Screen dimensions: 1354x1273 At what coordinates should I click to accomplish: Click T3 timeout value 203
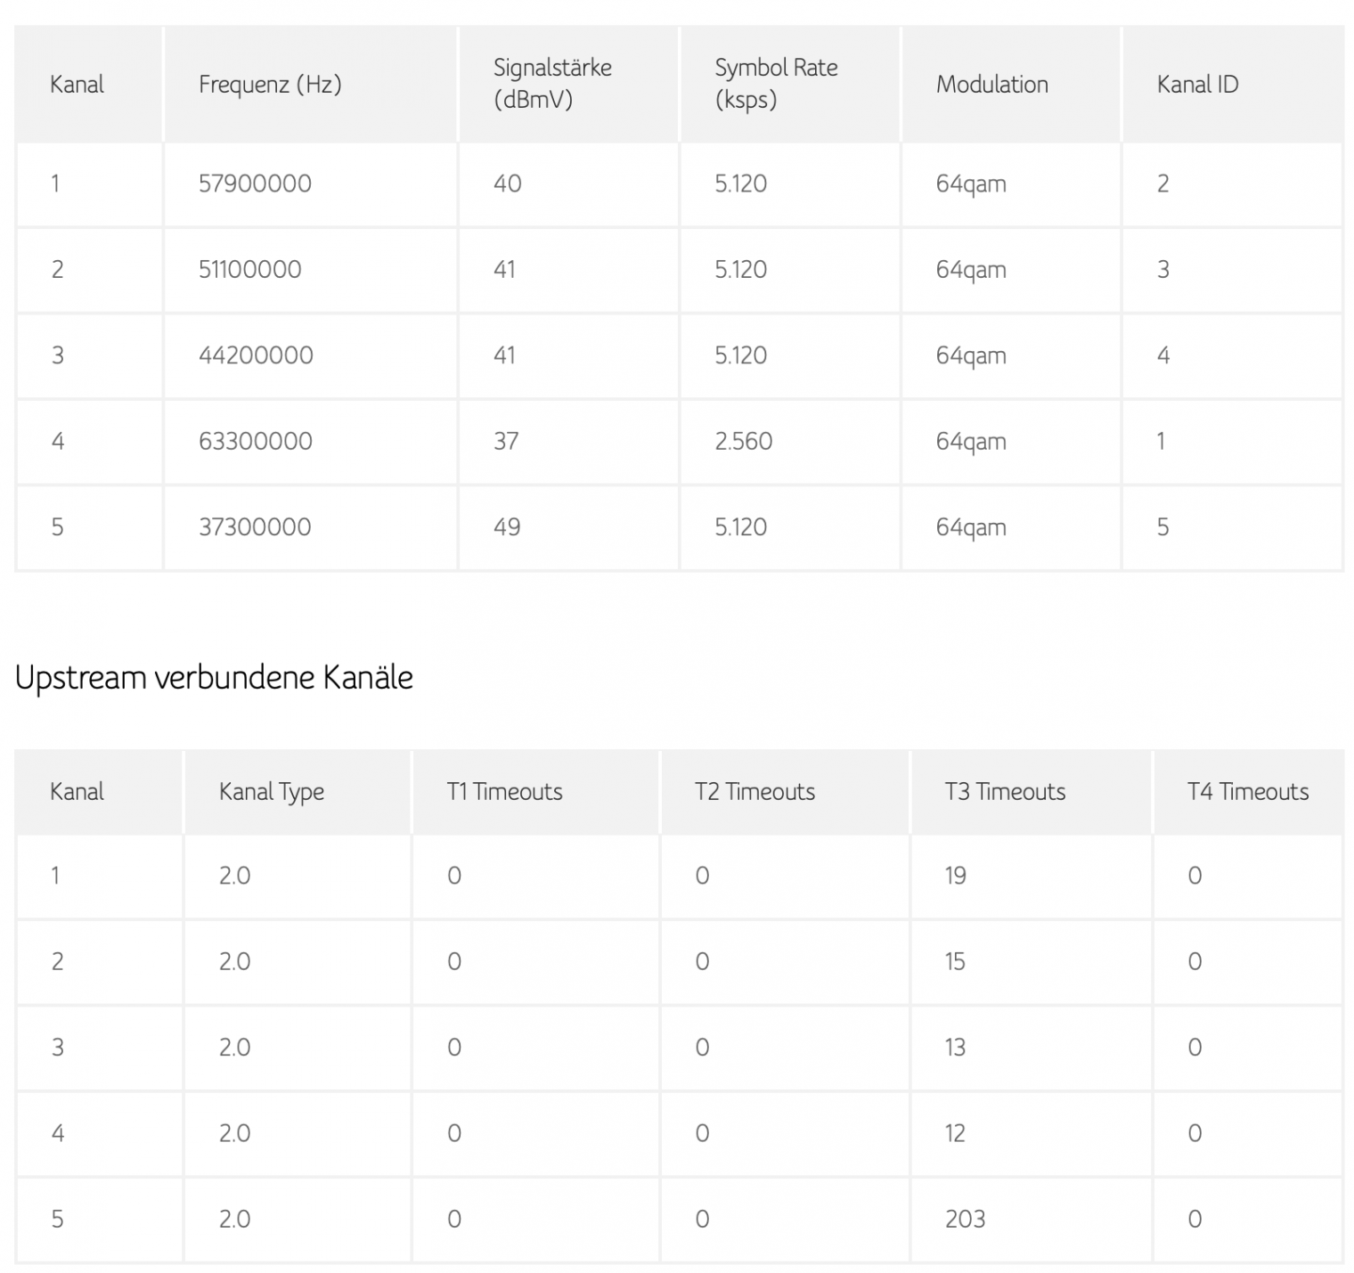click(x=965, y=1219)
